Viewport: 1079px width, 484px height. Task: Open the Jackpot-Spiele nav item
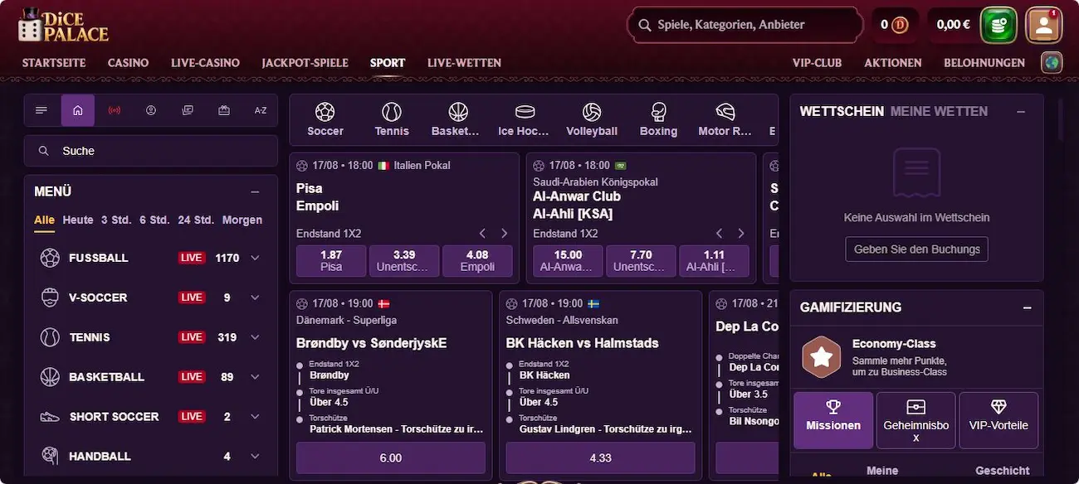pos(305,63)
